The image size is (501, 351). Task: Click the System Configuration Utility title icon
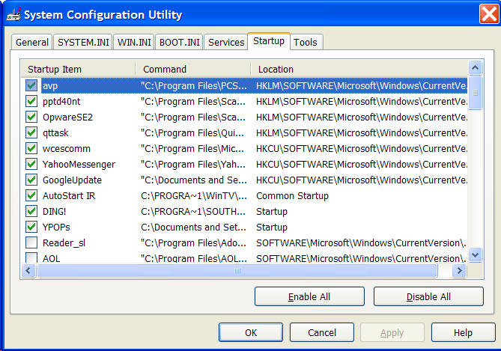pos(13,14)
